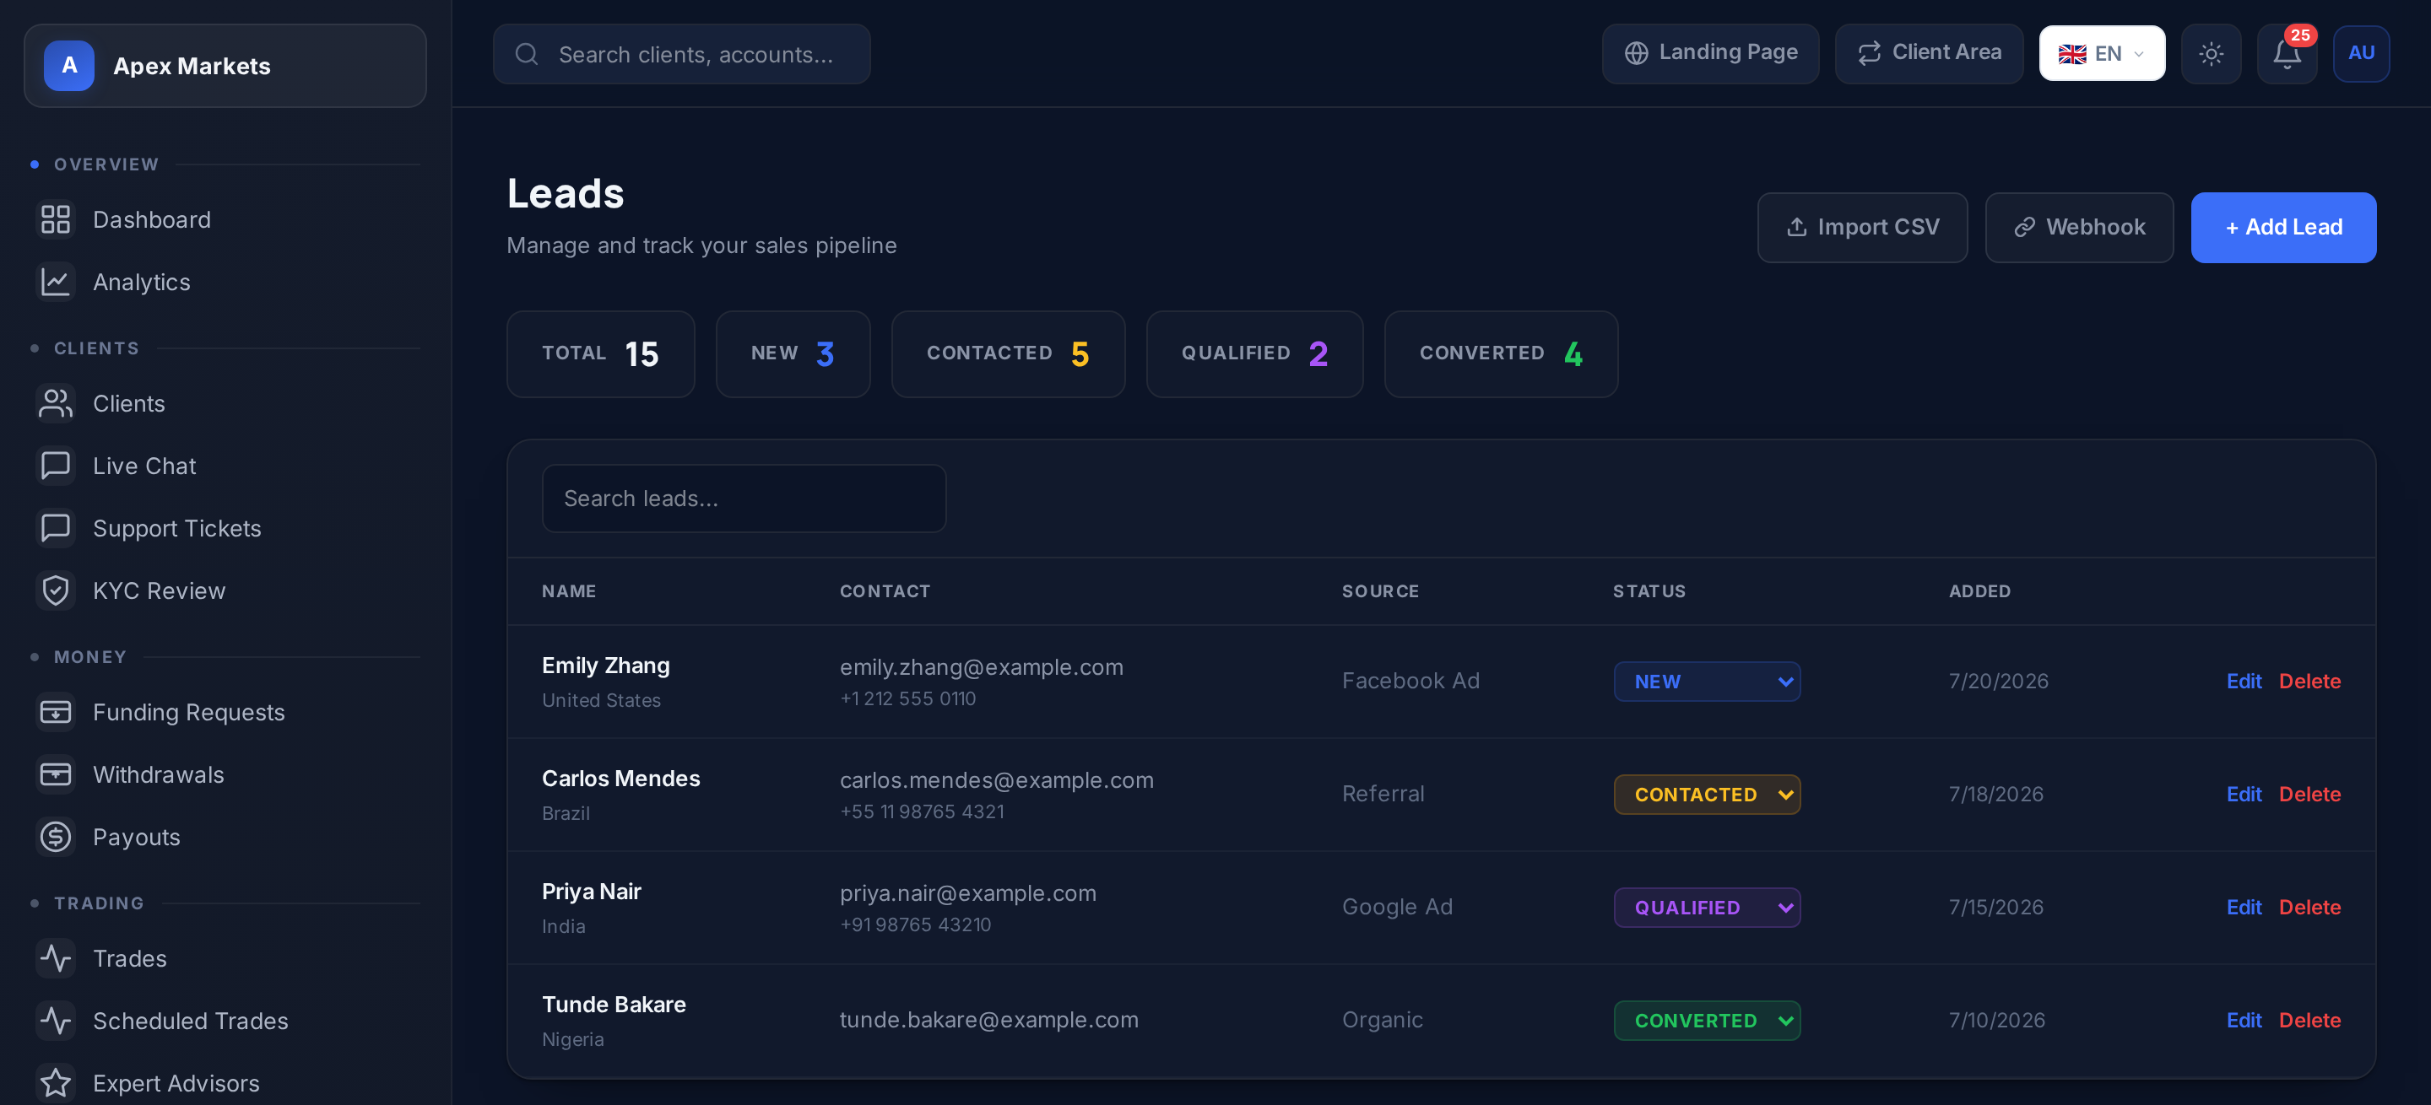This screenshot has width=2431, height=1105.
Task: Switch to Client Area
Action: tap(1929, 54)
